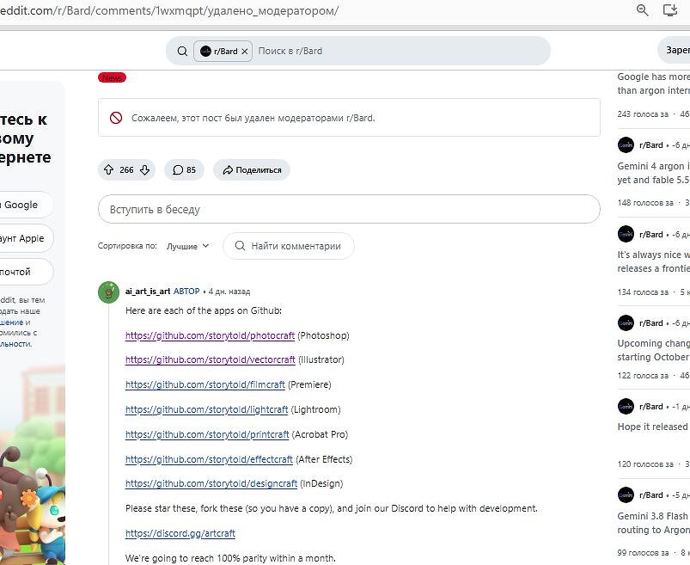
Task: Click the '4 дн. назад' comment timestamp
Action: click(x=229, y=292)
